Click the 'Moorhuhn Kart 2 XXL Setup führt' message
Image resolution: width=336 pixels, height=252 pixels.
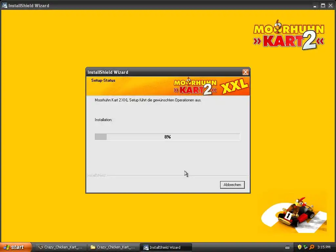tap(148, 100)
